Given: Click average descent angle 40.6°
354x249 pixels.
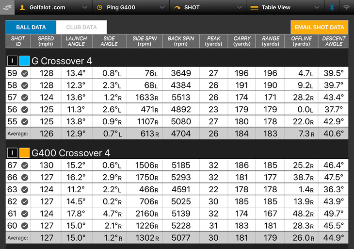Looking at the screenshot, I should pos(334,134).
